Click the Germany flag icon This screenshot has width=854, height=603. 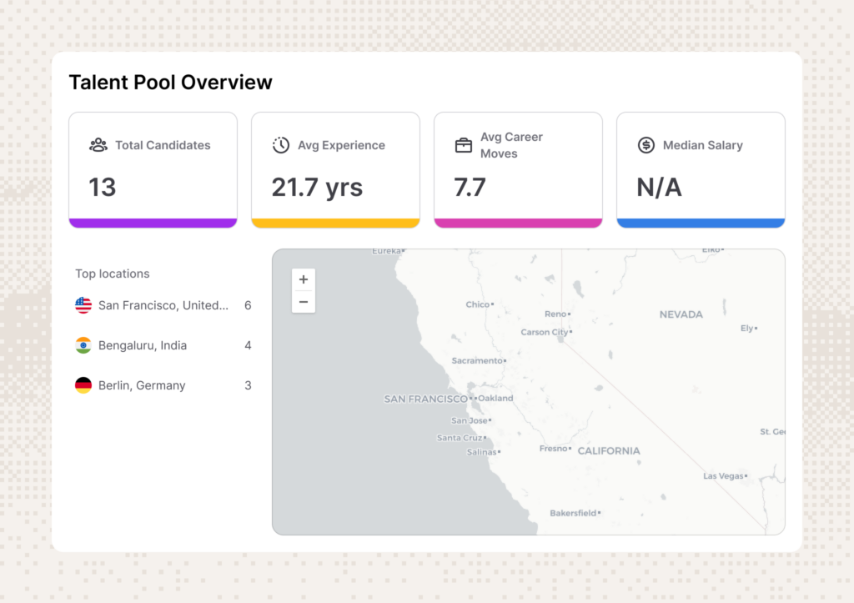click(83, 385)
